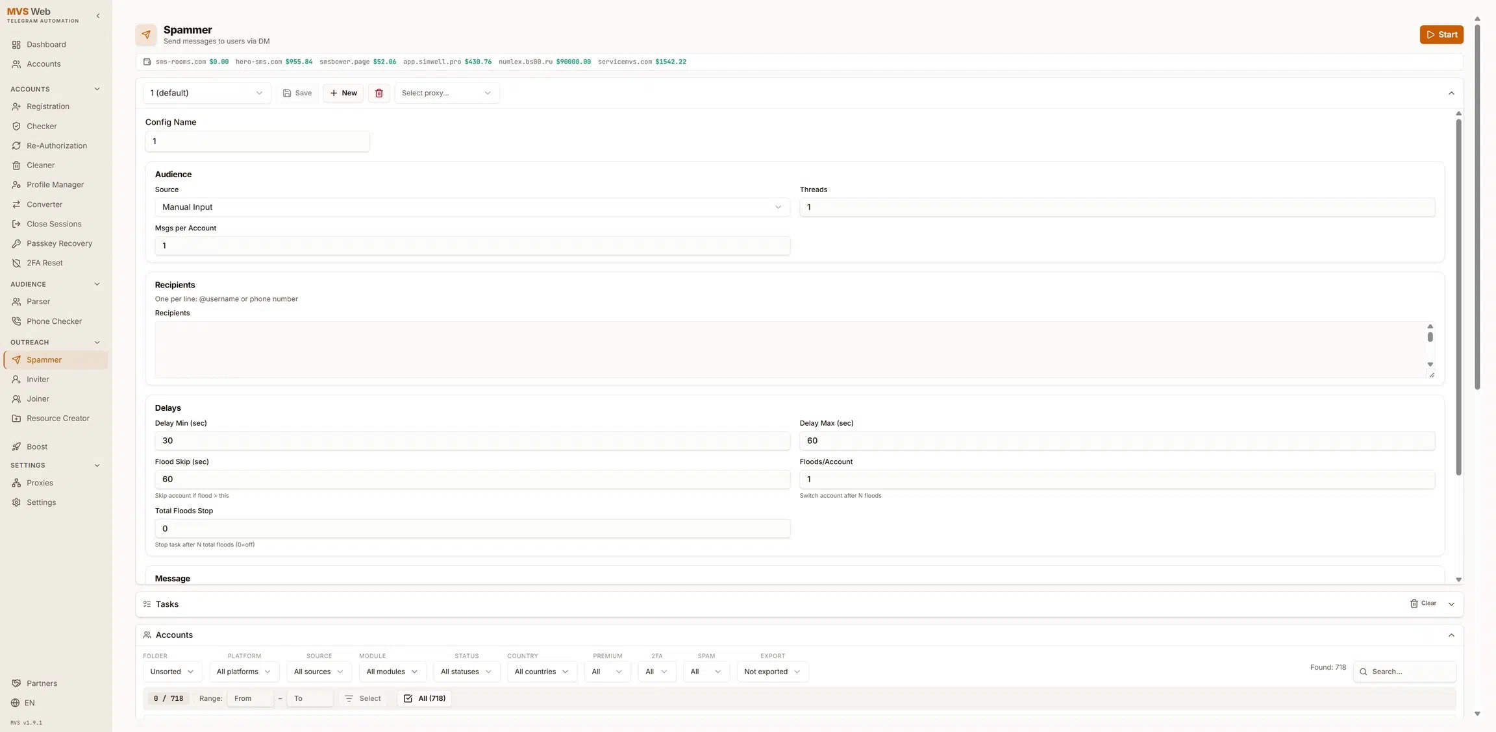Open Parser in the sidebar
This screenshot has height=732, width=1496.
(x=56, y=302)
